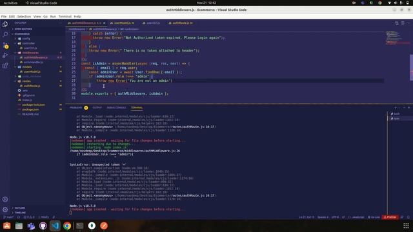Click Go Live in status bar
Image resolution: width=413 pixels, height=232 pixels.
[x=374, y=217]
